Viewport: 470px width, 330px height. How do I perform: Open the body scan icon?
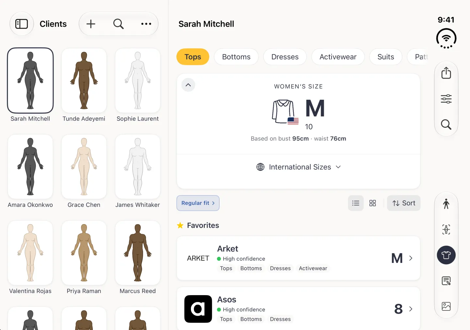(446, 229)
